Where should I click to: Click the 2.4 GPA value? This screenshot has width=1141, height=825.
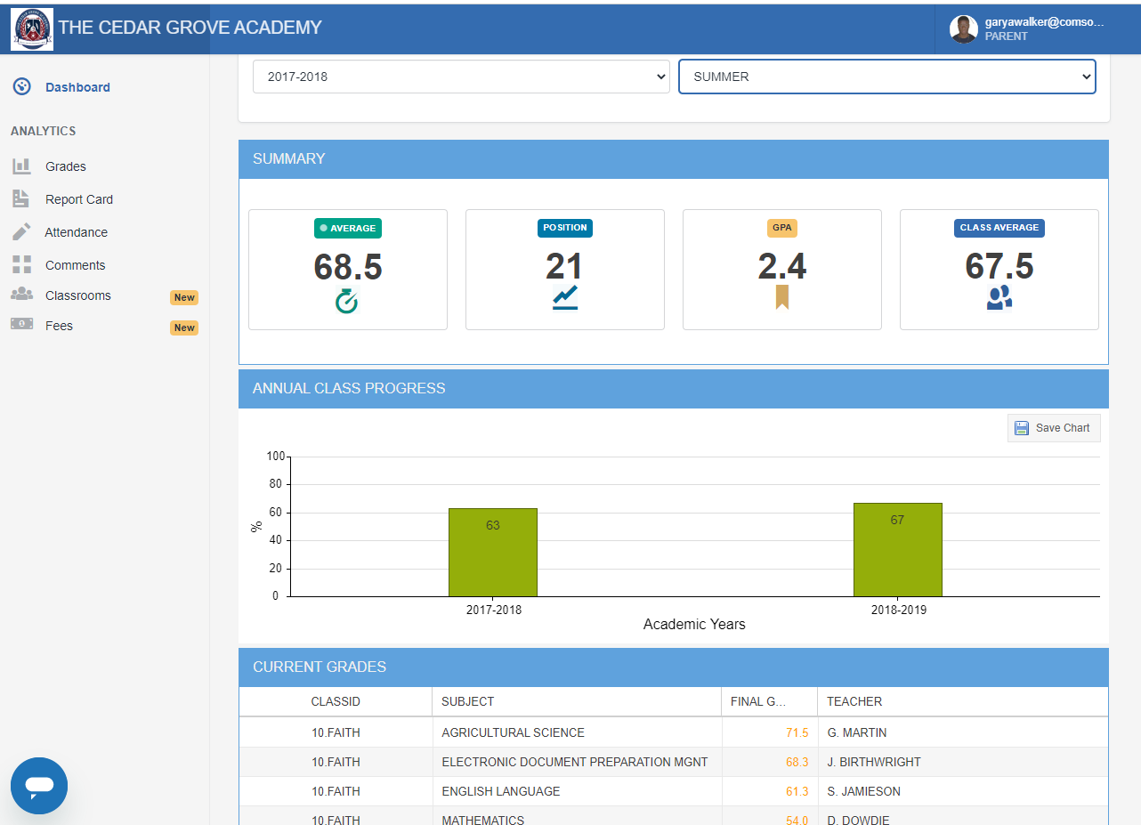(782, 267)
